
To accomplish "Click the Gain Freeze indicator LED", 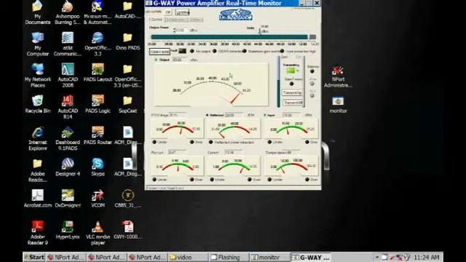I will (x=291, y=84).
